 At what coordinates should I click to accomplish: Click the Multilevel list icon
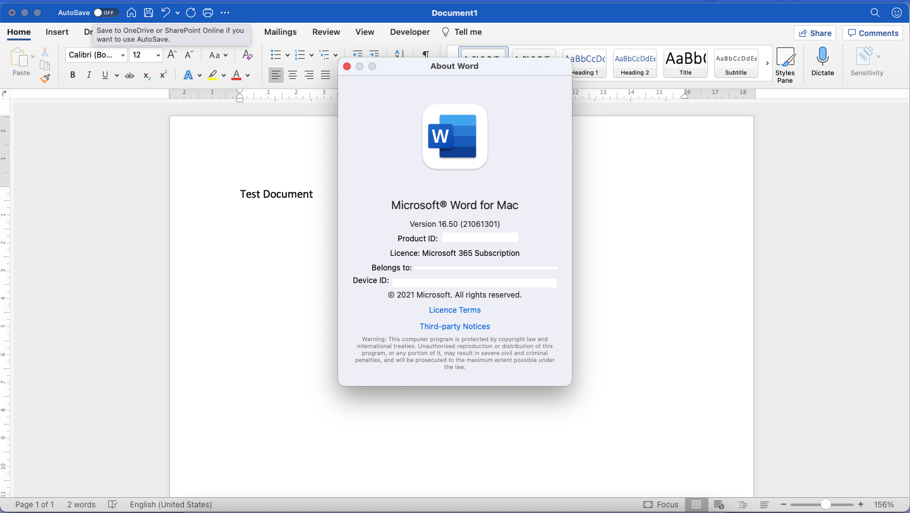click(x=324, y=55)
